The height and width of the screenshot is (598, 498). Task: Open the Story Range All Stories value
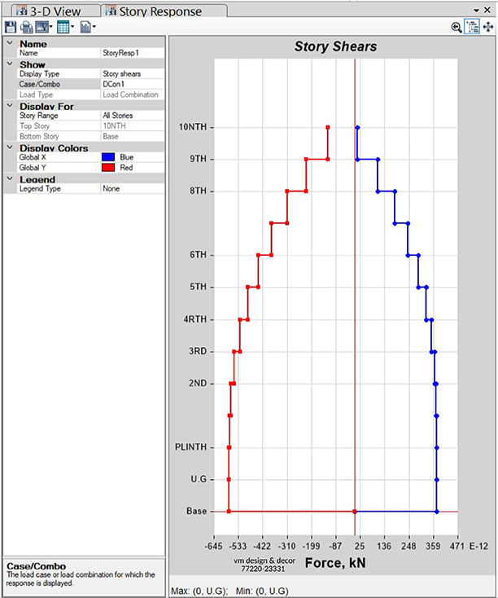132,116
